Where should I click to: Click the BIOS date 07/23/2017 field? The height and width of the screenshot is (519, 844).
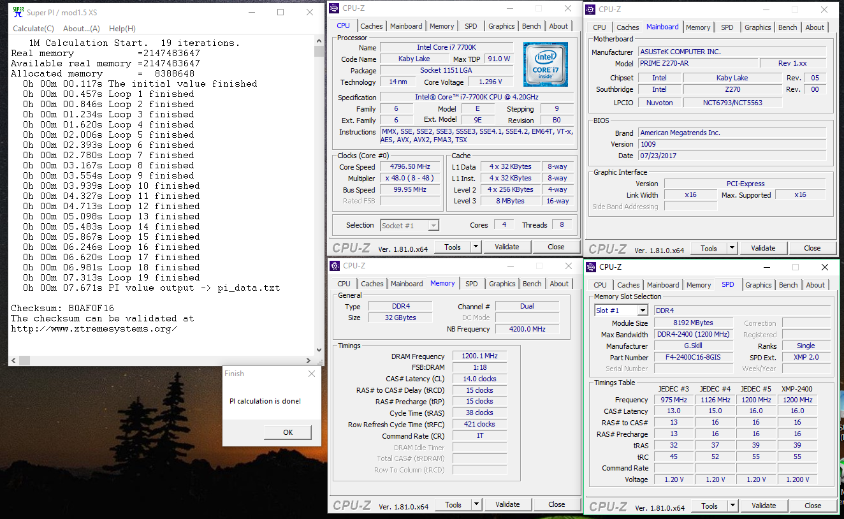(x=732, y=156)
